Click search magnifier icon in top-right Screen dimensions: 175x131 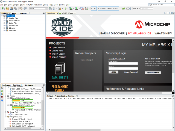point(150,5)
